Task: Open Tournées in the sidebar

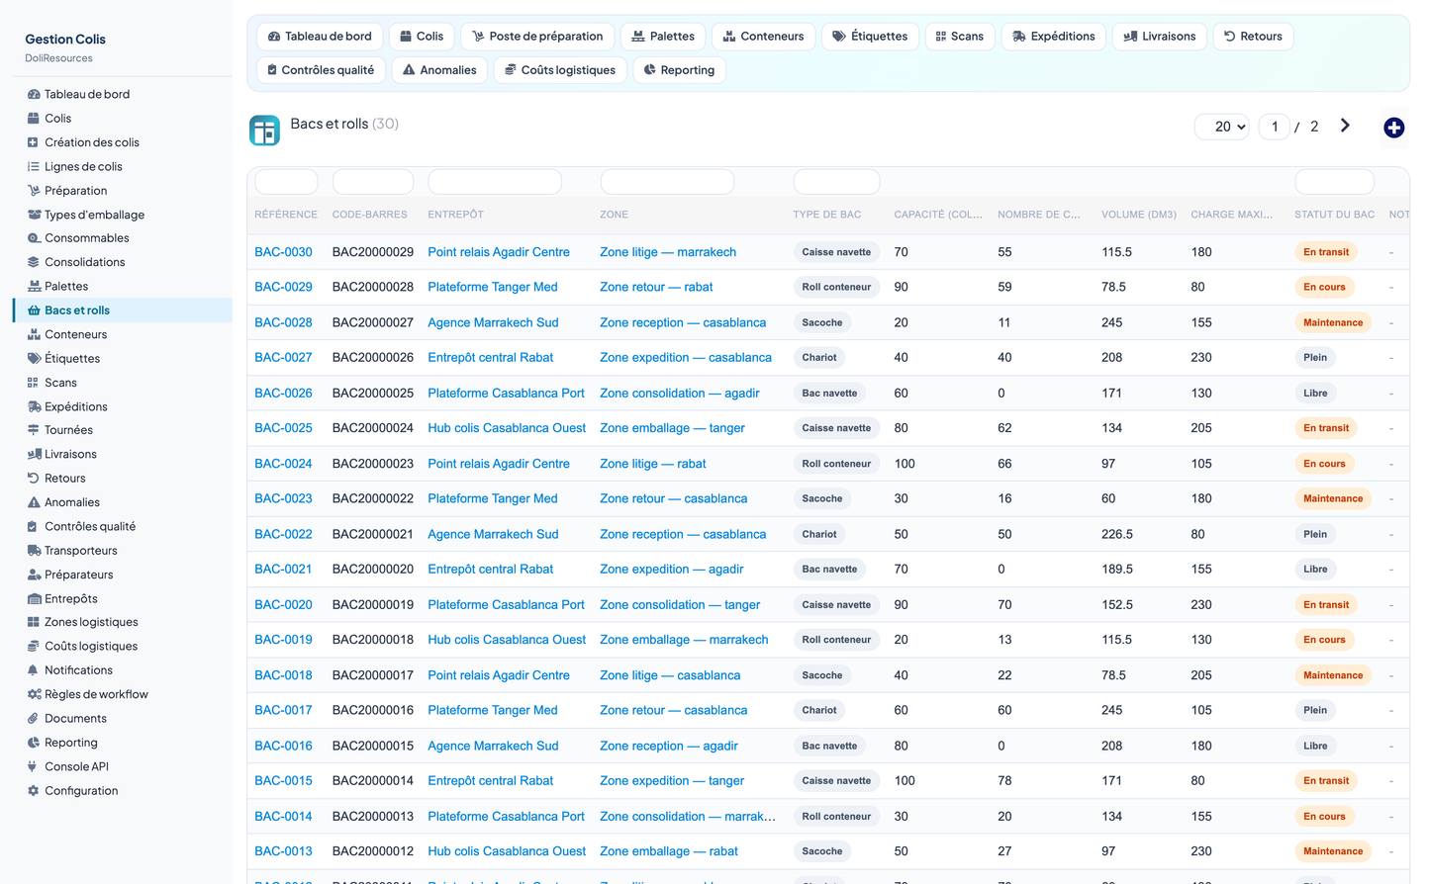Action: [67, 430]
